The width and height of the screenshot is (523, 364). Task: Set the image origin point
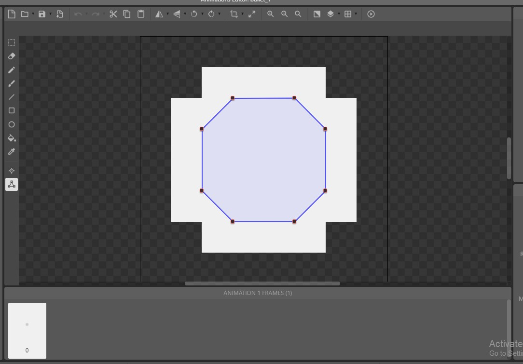point(12,170)
